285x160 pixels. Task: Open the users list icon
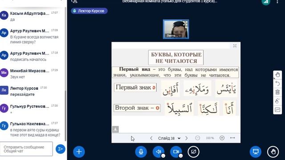(x=74, y=1)
